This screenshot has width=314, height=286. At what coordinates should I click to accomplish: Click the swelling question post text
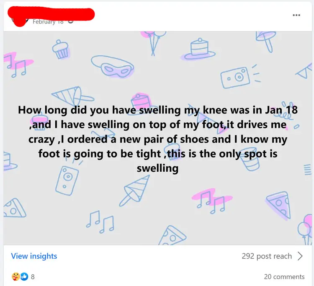(x=157, y=139)
